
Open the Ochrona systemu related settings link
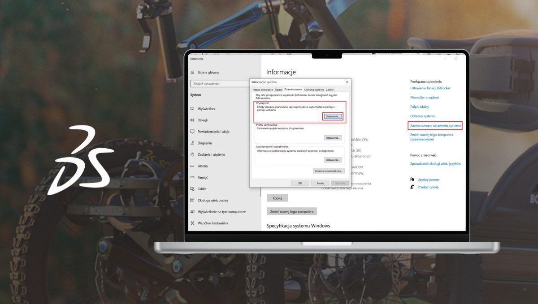423,116
